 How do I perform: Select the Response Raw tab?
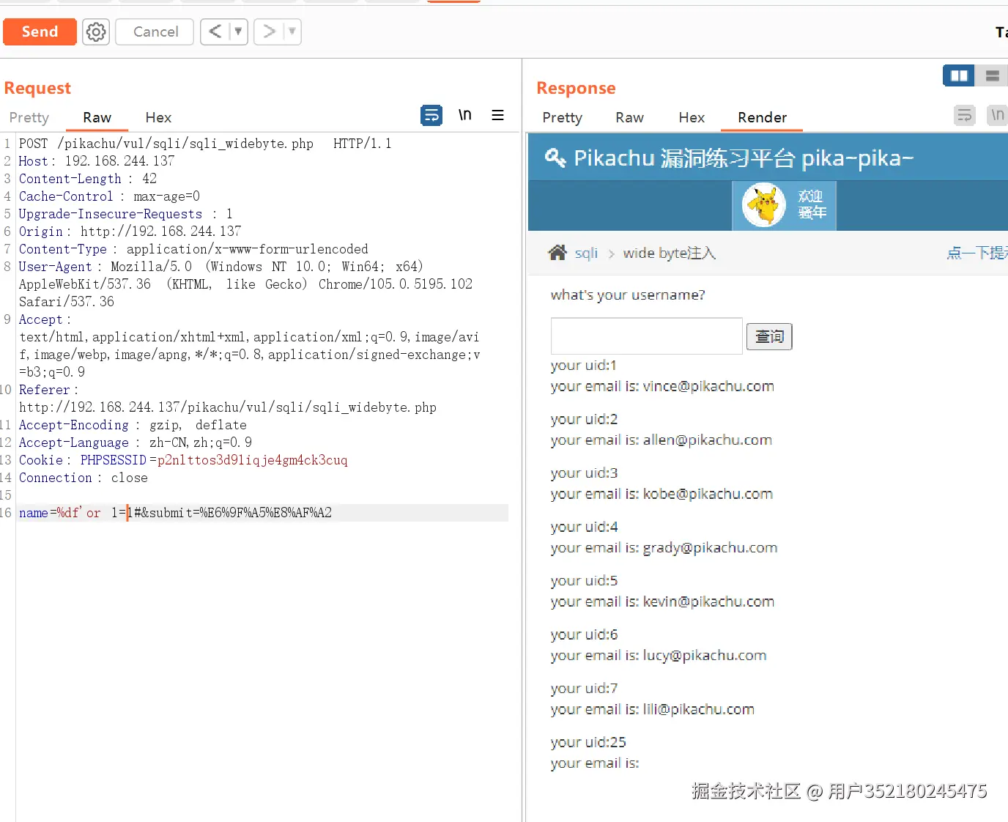[629, 117]
